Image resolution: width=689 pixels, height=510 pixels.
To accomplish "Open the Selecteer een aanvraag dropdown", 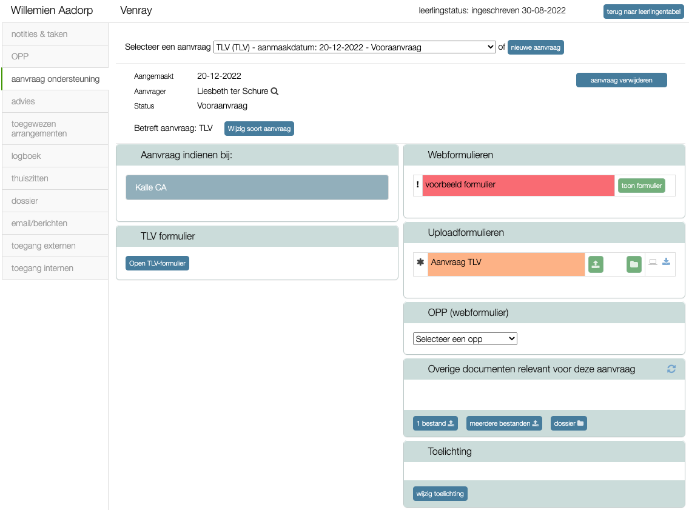I will (x=354, y=47).
